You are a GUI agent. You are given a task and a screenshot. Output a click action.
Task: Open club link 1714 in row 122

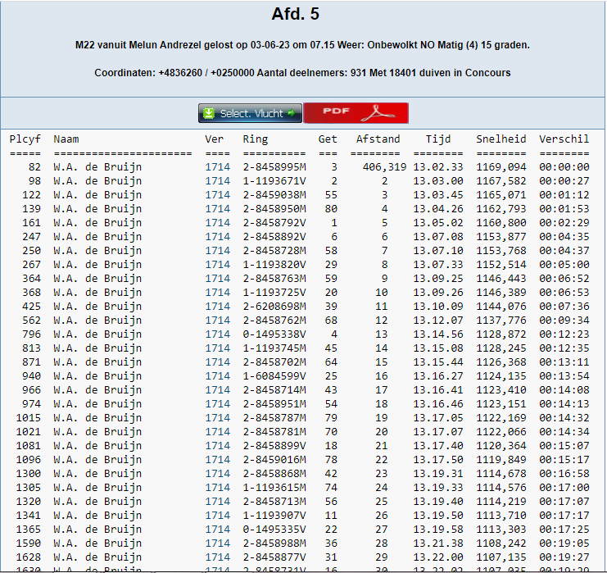[217, 195]
